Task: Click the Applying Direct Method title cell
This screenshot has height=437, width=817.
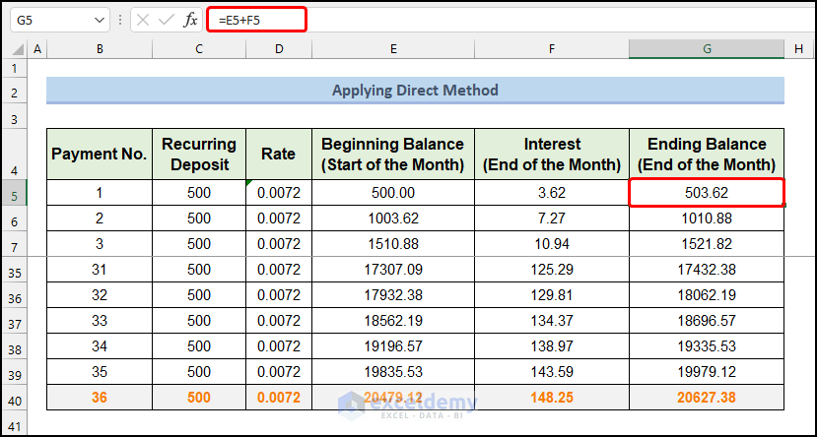Action: [x=415, y=91]
